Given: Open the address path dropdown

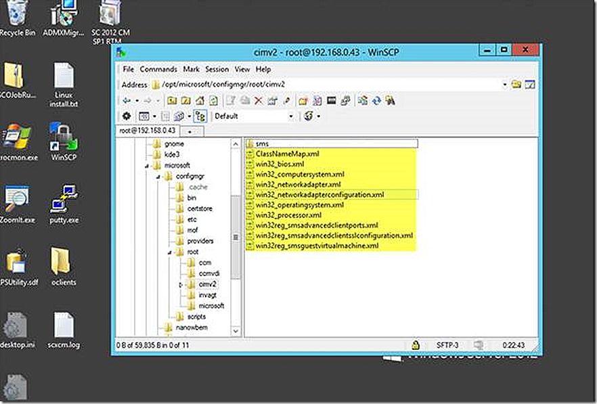Looking at the screenshot, I should point(504,85).
